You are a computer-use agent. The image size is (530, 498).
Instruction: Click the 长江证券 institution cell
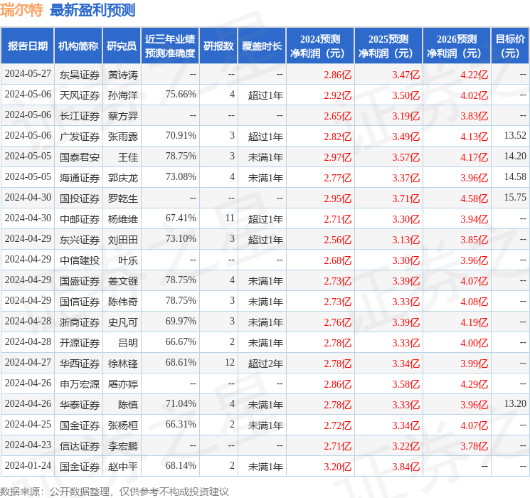pos(80,116)
